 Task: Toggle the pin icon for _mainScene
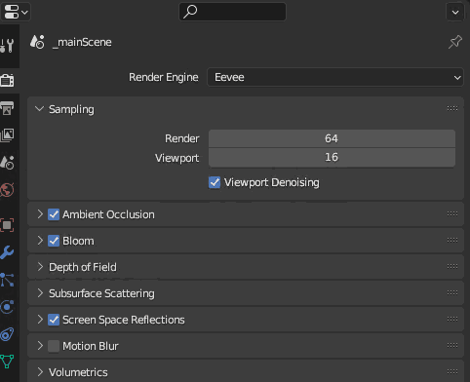pyautogui.click(x=455, y=42)
